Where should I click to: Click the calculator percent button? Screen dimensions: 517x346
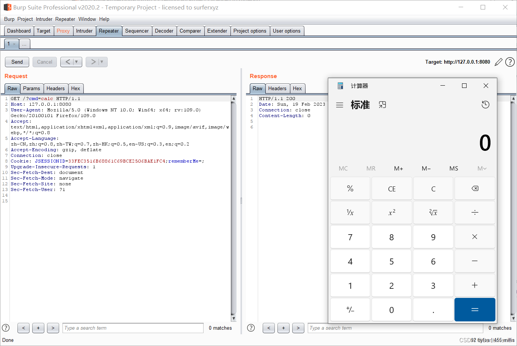point(350,188)
